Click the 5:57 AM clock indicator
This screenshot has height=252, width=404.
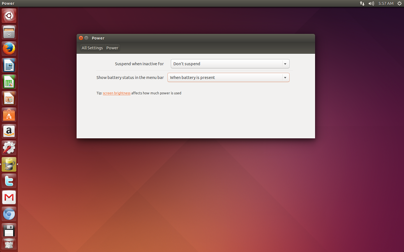386,3
